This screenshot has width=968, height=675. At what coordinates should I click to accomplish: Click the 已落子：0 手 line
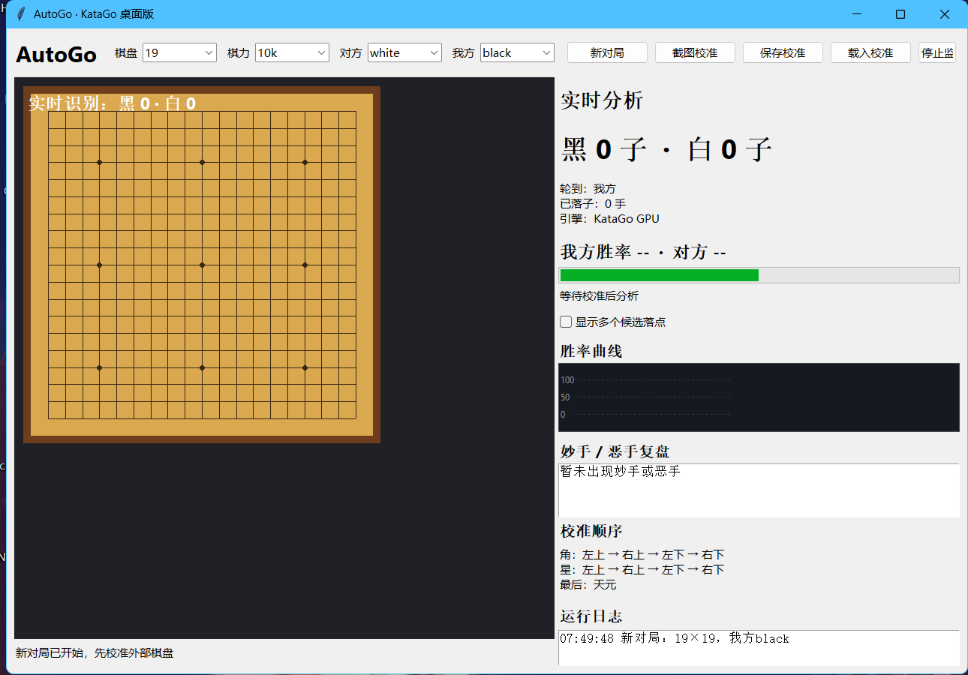[x=593, y=204]
